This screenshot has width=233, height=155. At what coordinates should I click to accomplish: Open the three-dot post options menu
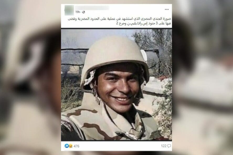pos(167,9)
